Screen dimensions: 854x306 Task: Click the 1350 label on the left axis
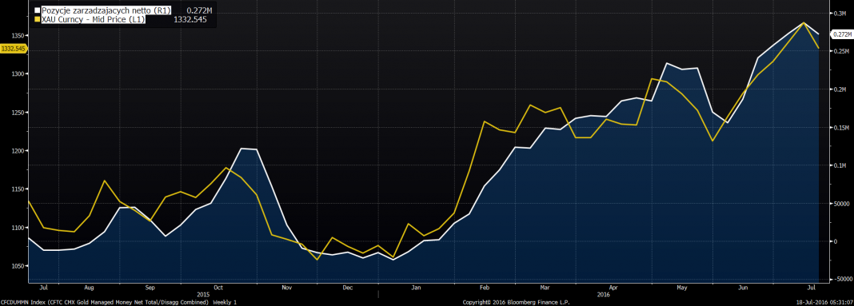click(x=18, y=35)
